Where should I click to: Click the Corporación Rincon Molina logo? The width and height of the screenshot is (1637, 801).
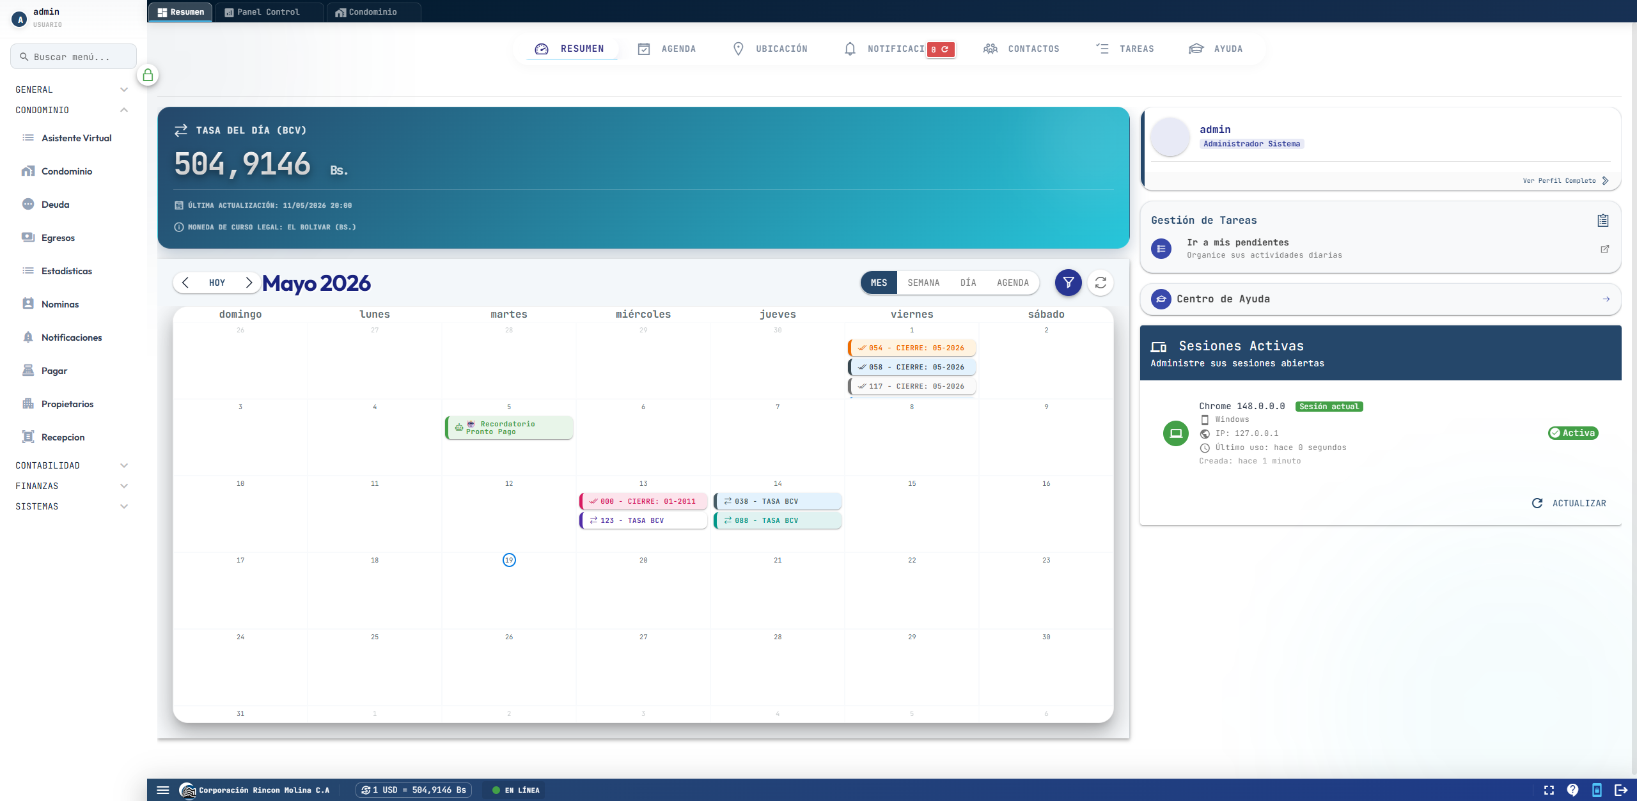[x=187, y=790]
